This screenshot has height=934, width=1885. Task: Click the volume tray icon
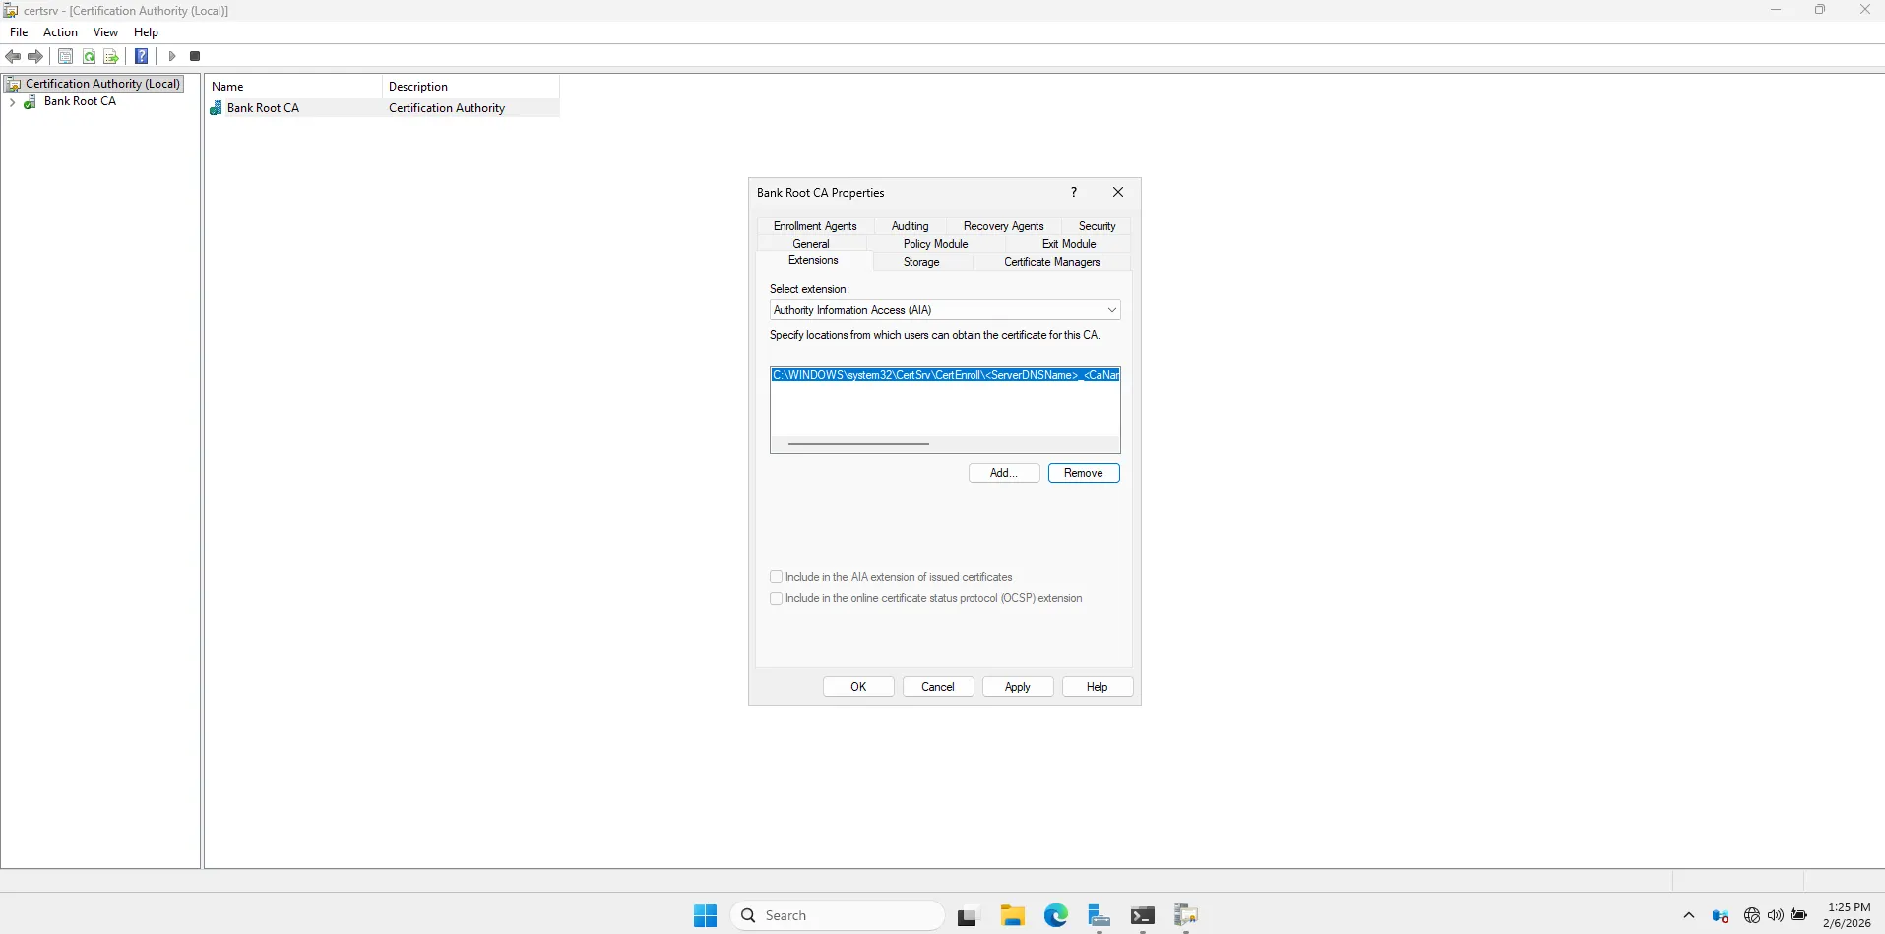(1775, 915)
